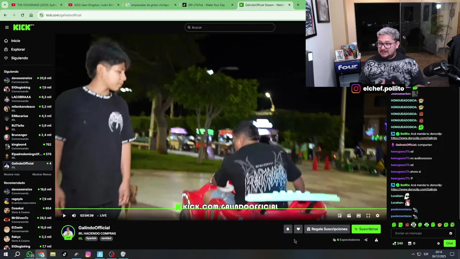Open donoclip link from first BotRix message

[x=414, y=138]
